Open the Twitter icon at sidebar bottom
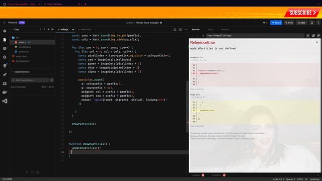The height and width of the screenshot is (181, 322). coord(27,172)
